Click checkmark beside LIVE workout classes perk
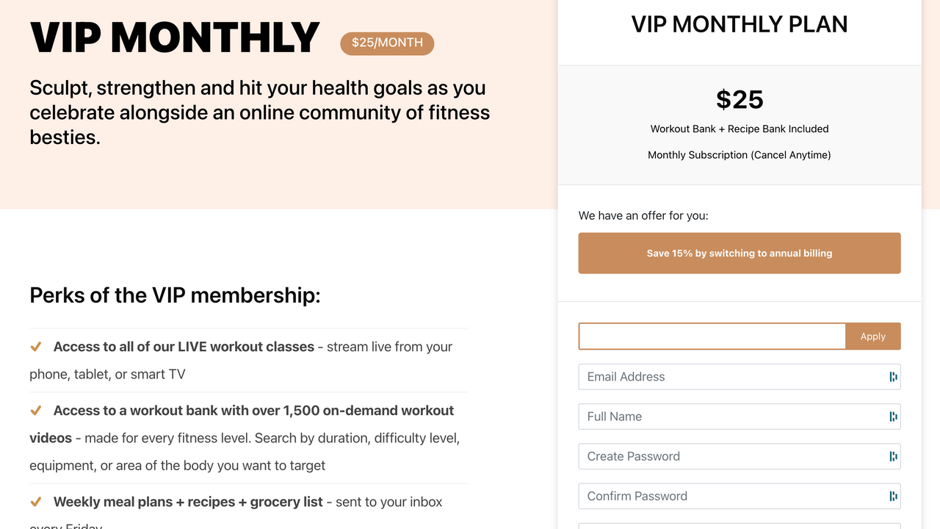 35,347
